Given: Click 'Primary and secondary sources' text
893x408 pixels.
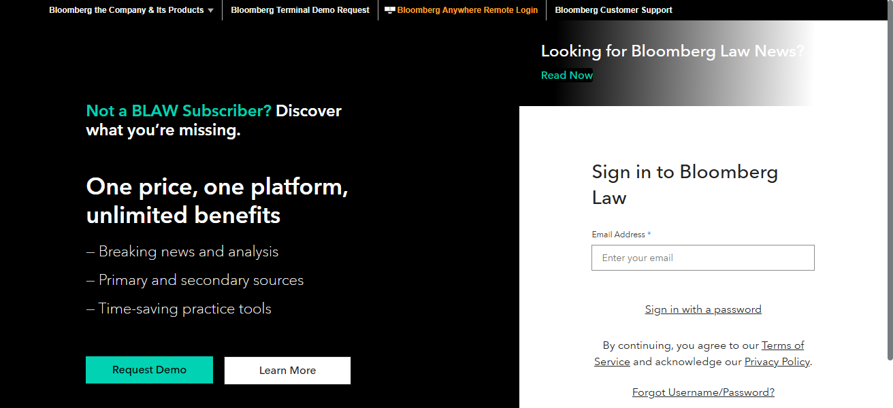Looking at the screenshot, I should pyautogui.click(x=195, y=280).
